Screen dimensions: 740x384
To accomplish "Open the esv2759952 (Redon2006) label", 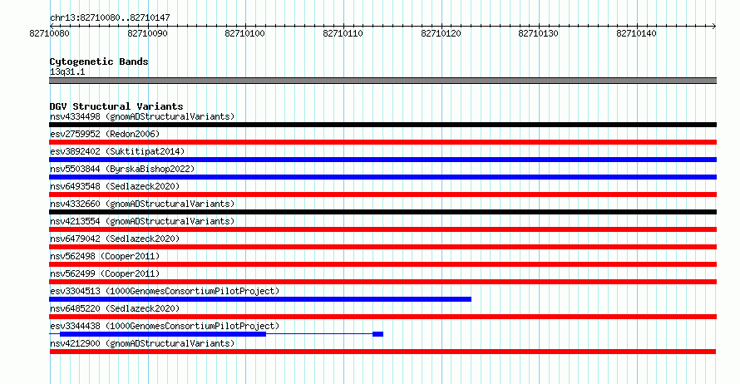I will pyautogui.click(x=105, y=134).
